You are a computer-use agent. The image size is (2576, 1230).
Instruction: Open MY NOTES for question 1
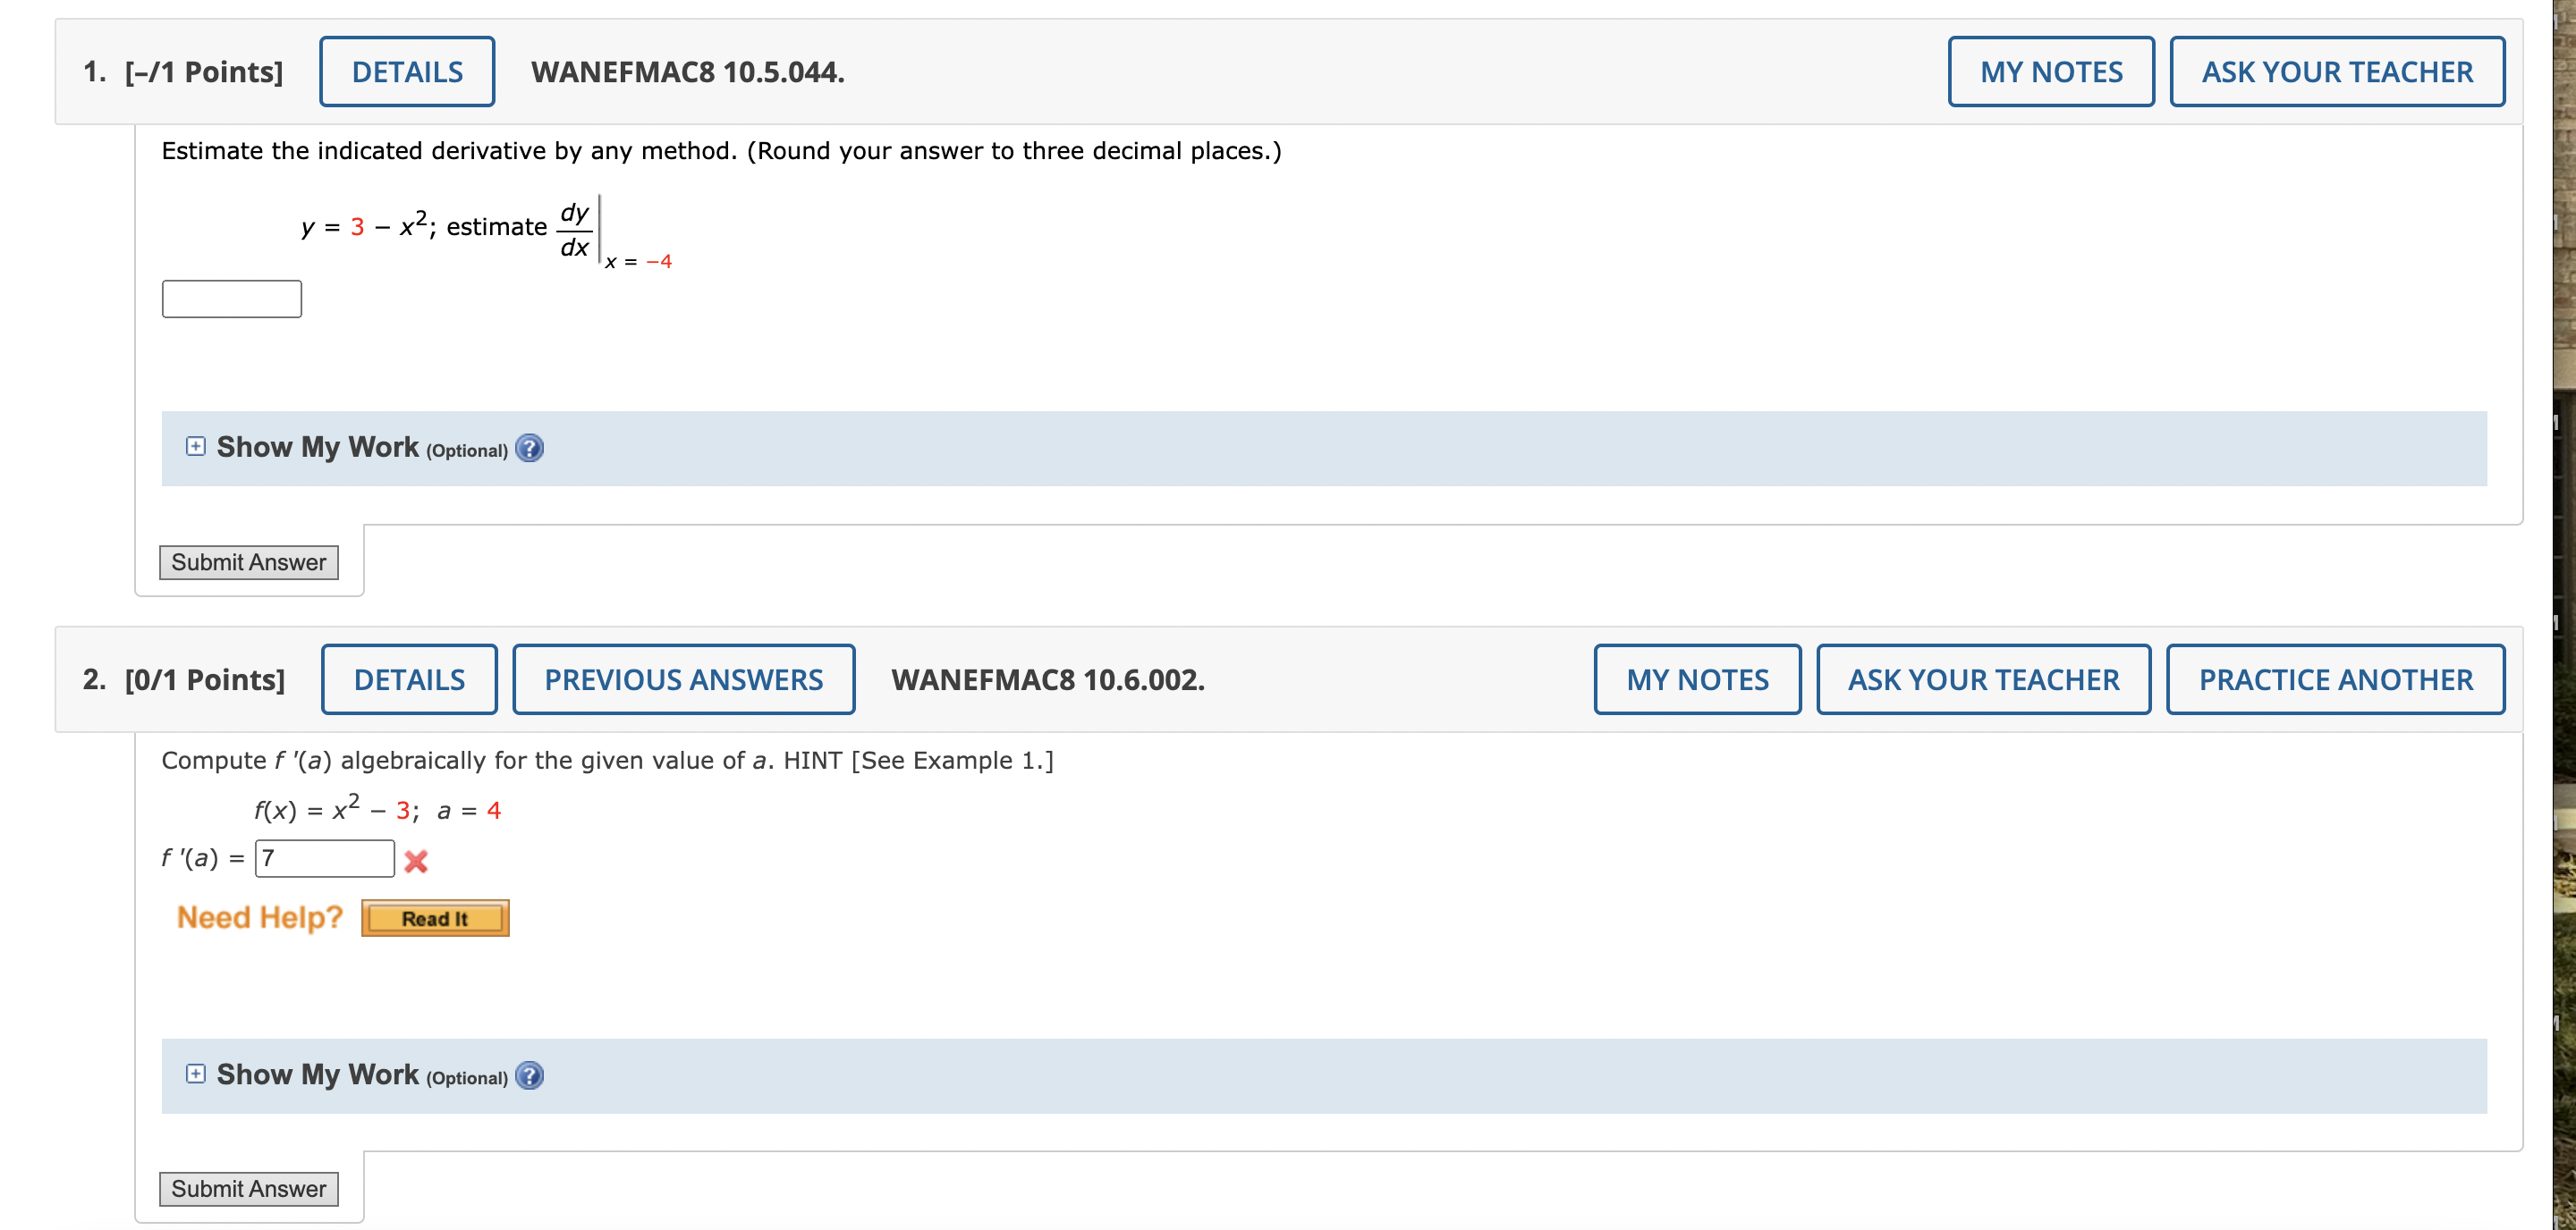(2050, 71)
